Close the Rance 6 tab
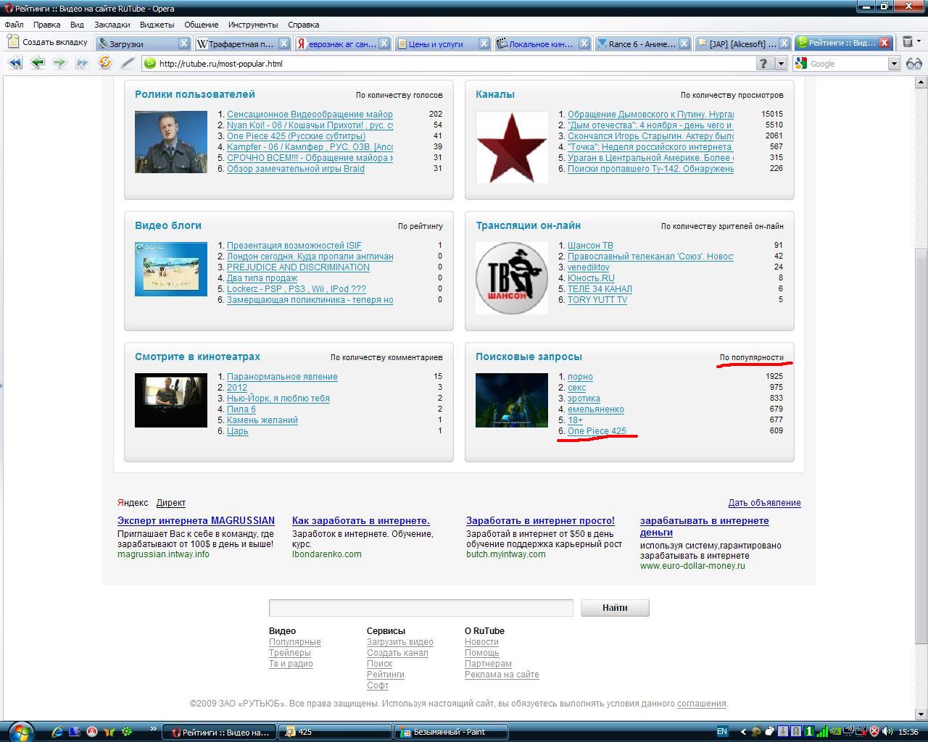The height and width of the screenshot is (742, 928). [683, 43]
